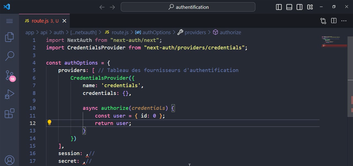Screen dimensions: 353x166
Task: Click the More Actions ellipsis button
Action: click(x=344, y=21)
